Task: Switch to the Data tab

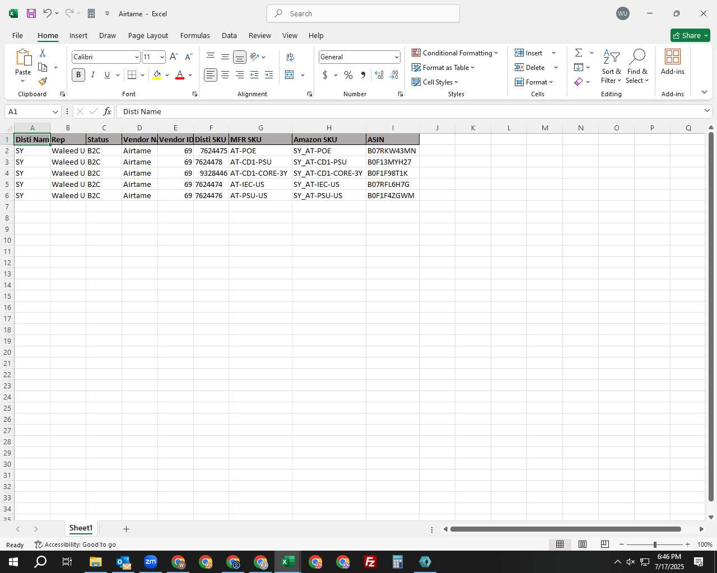Action: tap(229, 35)
